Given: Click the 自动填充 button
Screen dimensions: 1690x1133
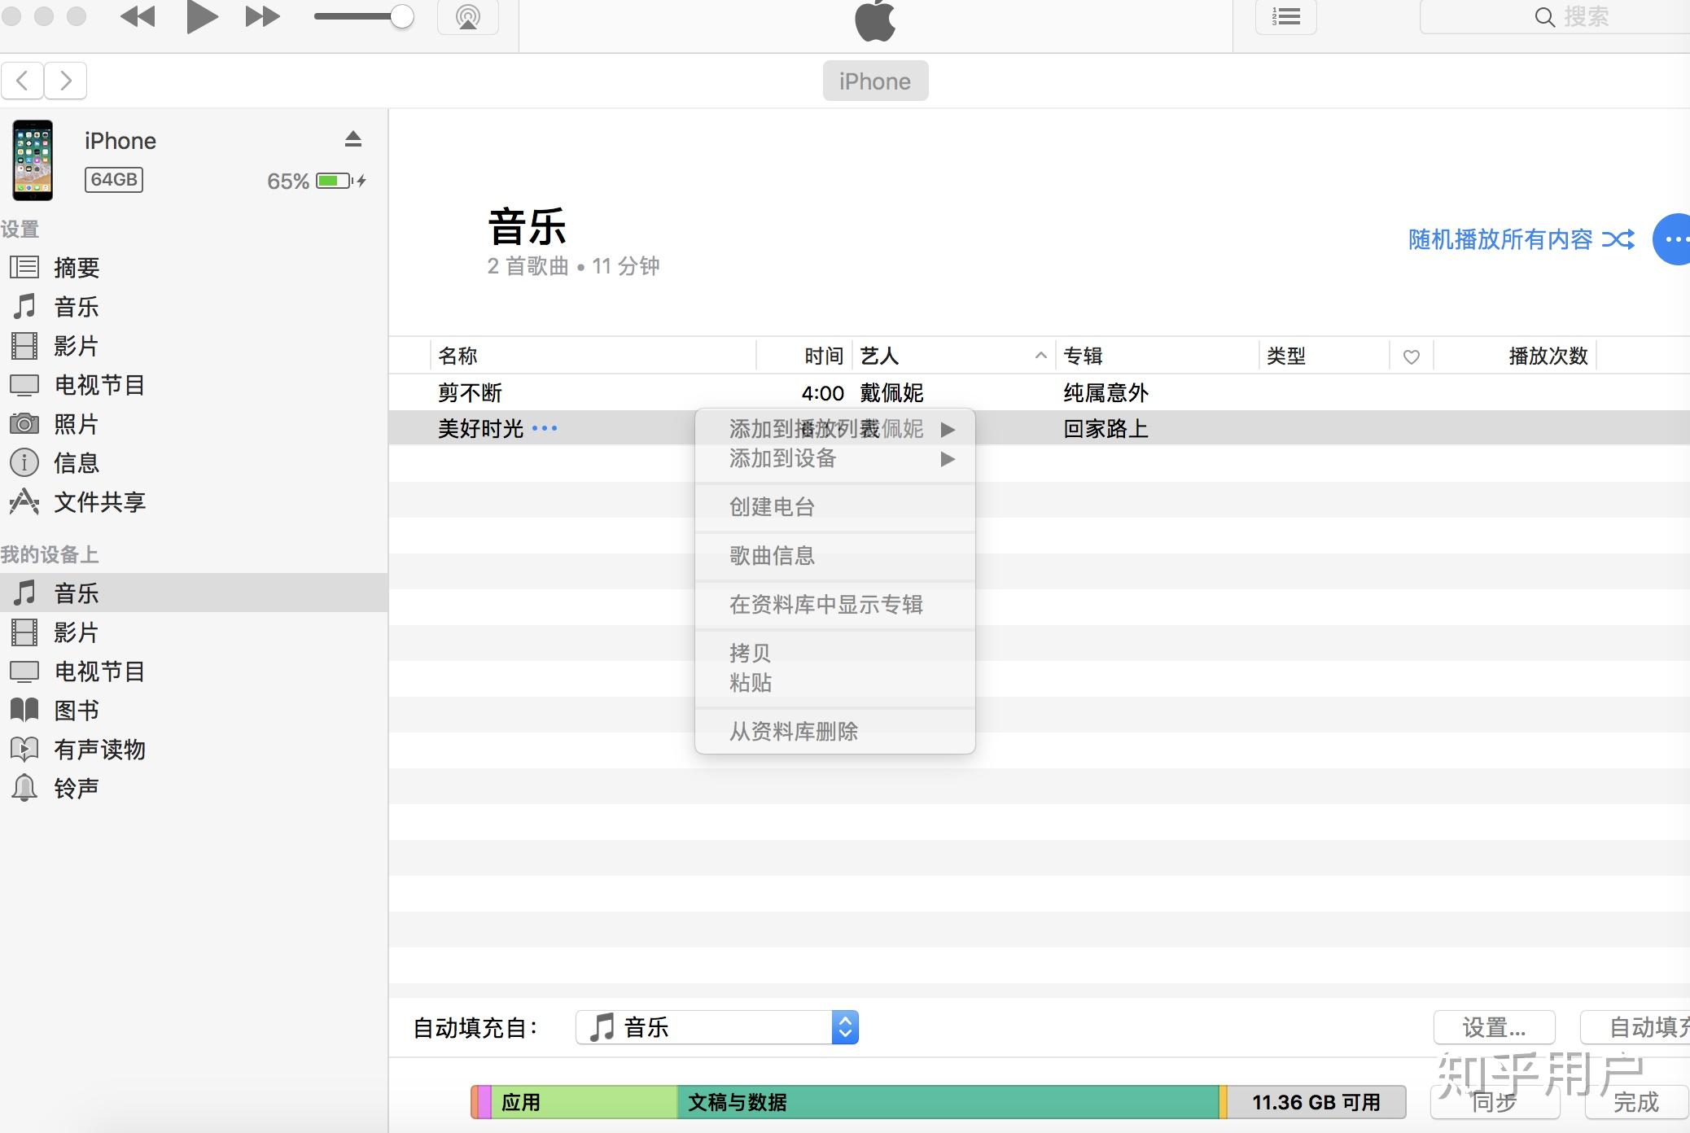Looking at the screenshot, I should point(1635,1027).
